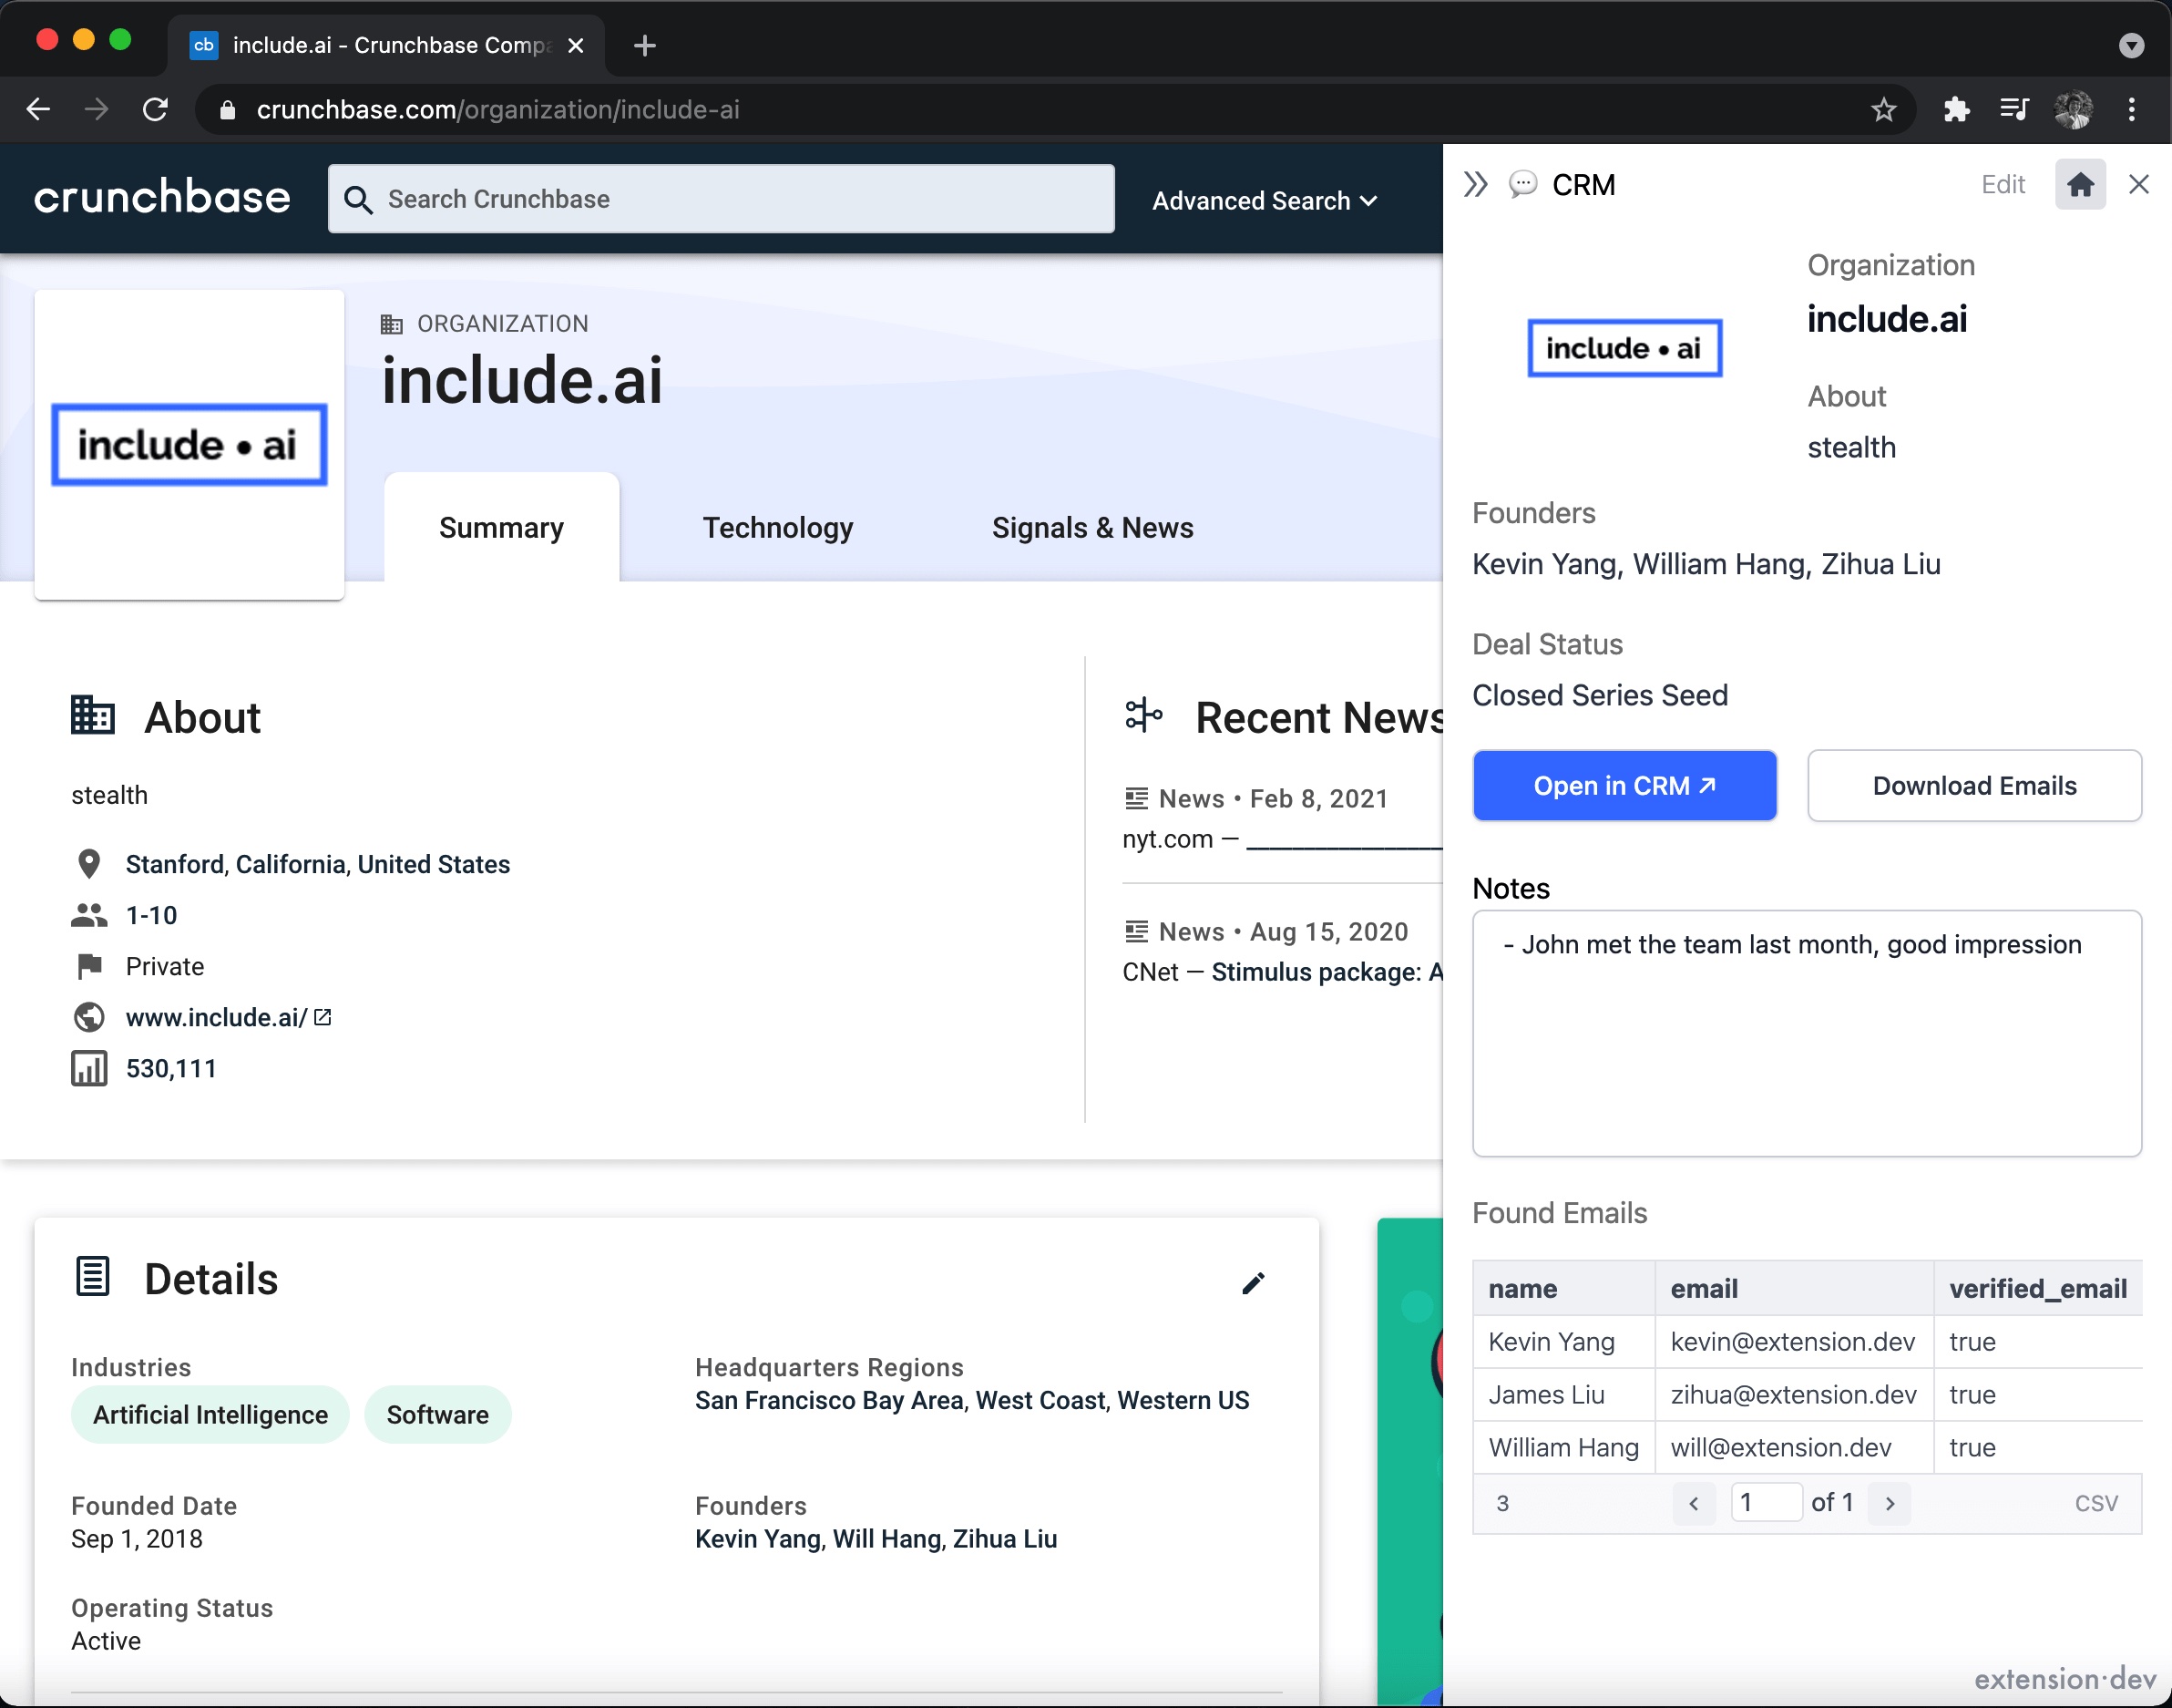This screenshot has height=1708, width=2172.
Task: Click the 530,111 rank value
Action: point(171,1068)
